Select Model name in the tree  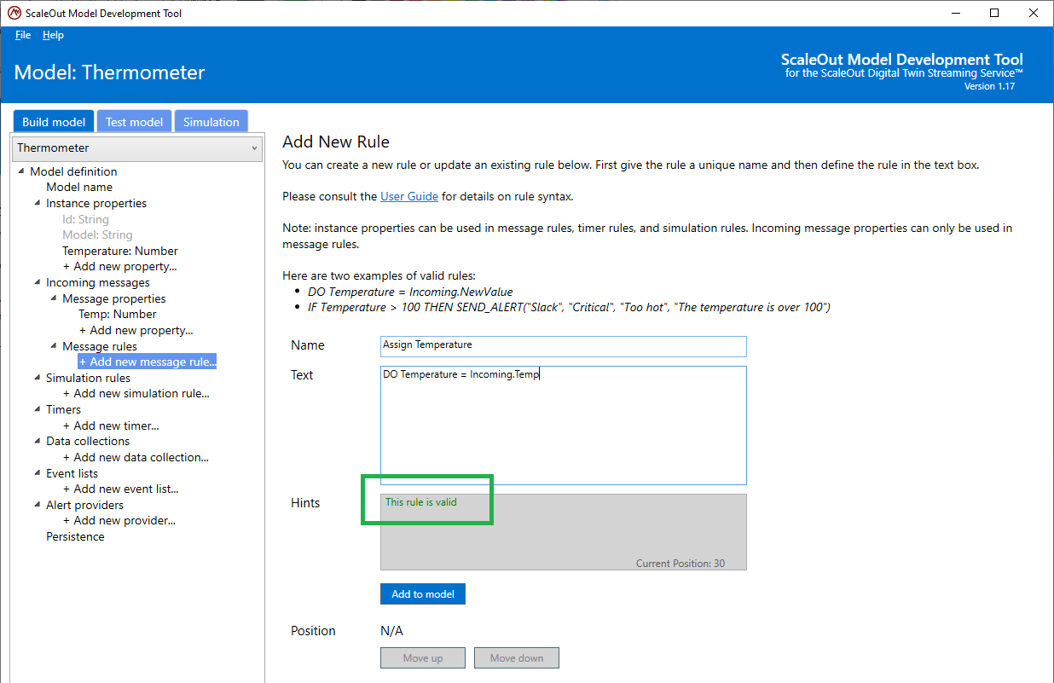pos(79,187)
